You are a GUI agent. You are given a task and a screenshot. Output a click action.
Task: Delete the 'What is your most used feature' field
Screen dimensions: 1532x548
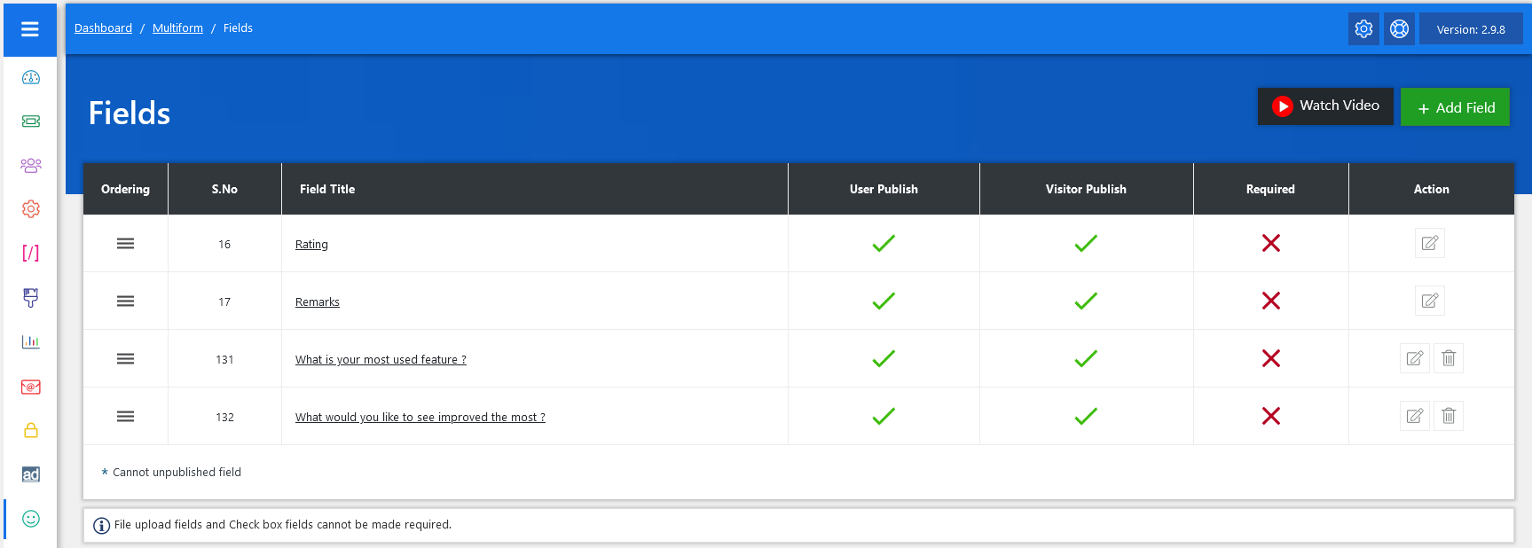[1449, 358]
